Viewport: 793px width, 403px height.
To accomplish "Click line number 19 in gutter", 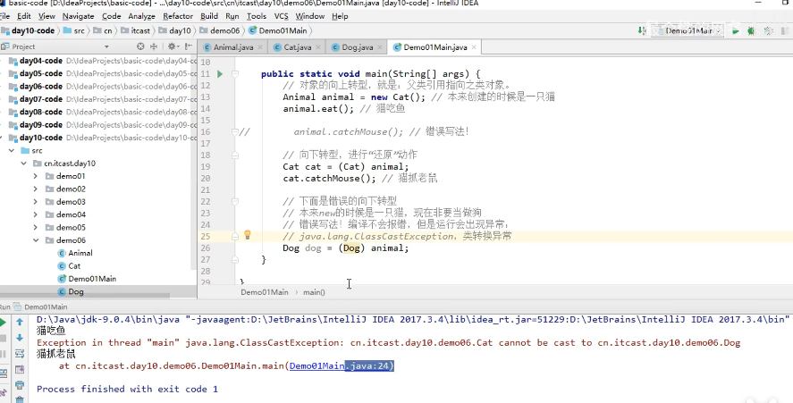I will pos(205,167).
